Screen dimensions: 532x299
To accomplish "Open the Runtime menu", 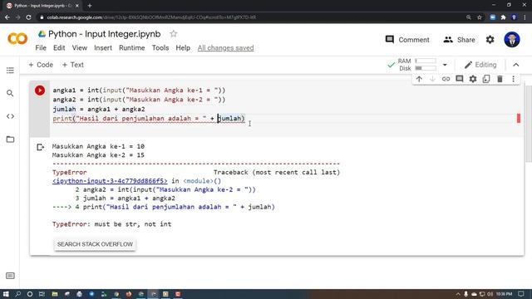I will click(x=131, y=48).
